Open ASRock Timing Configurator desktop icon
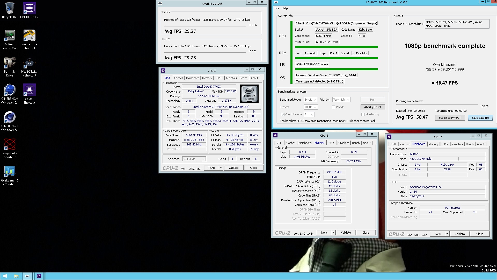The height and width of the screenshot is (280, 497). tap(10, 39)
